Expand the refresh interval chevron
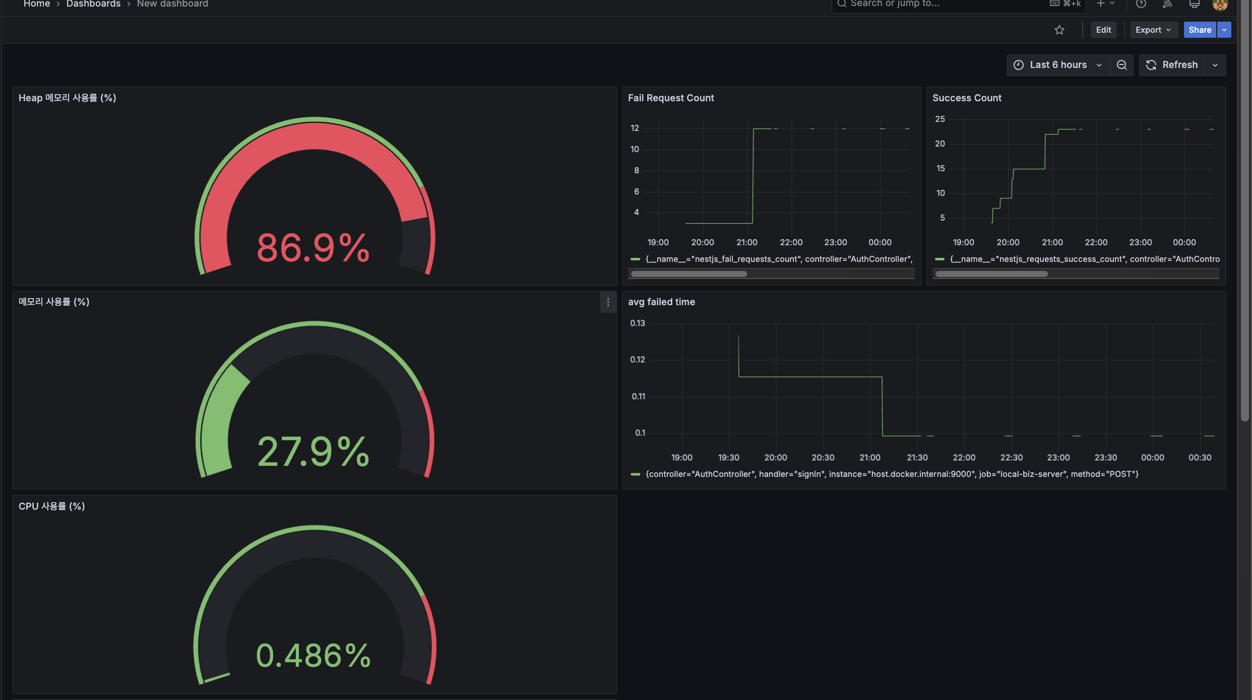The image size is (1252, 700). point(1215,64)
